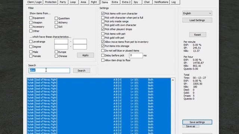Uncheck Allow move items from pet to inventory
239x134 pixels.
pos(103,42)
